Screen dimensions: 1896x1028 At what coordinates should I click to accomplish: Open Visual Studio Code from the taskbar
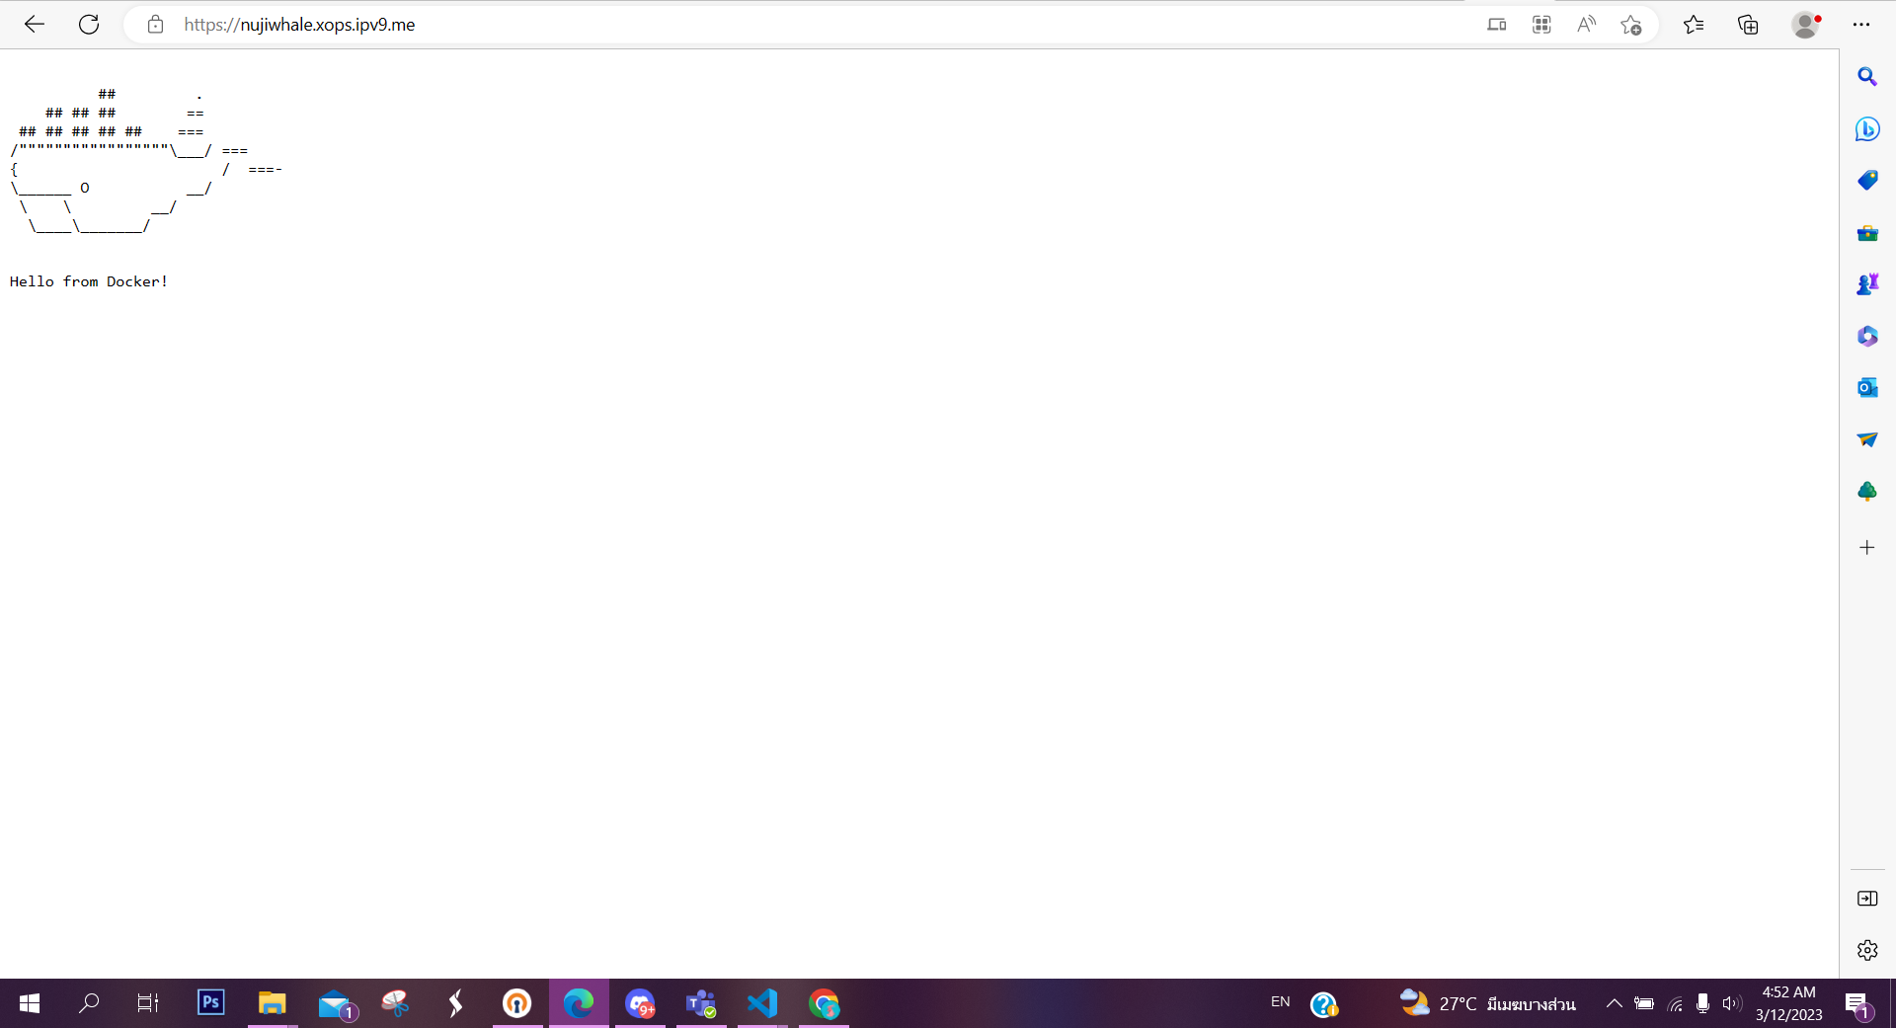(762, 1003)
